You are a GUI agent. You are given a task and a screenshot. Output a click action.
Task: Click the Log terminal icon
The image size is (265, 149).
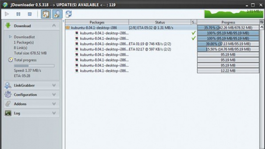pos(8,113)
